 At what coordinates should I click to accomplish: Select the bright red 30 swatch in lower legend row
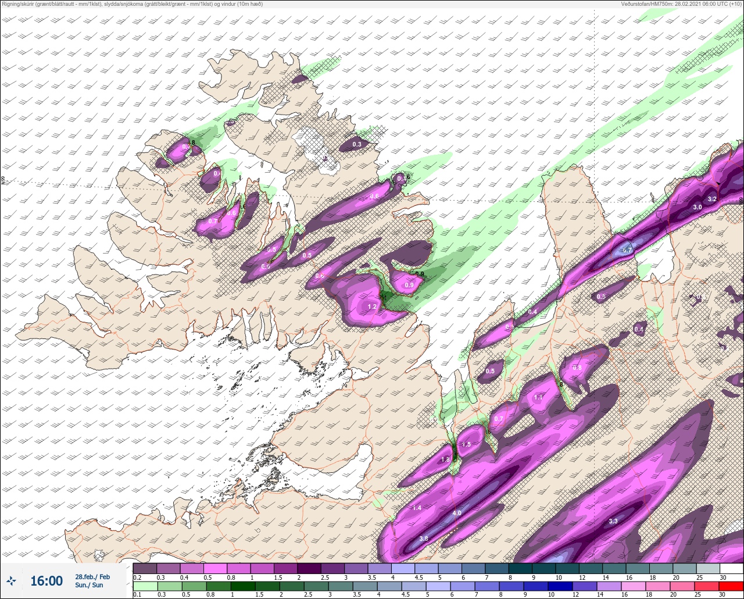click(731, 586)
